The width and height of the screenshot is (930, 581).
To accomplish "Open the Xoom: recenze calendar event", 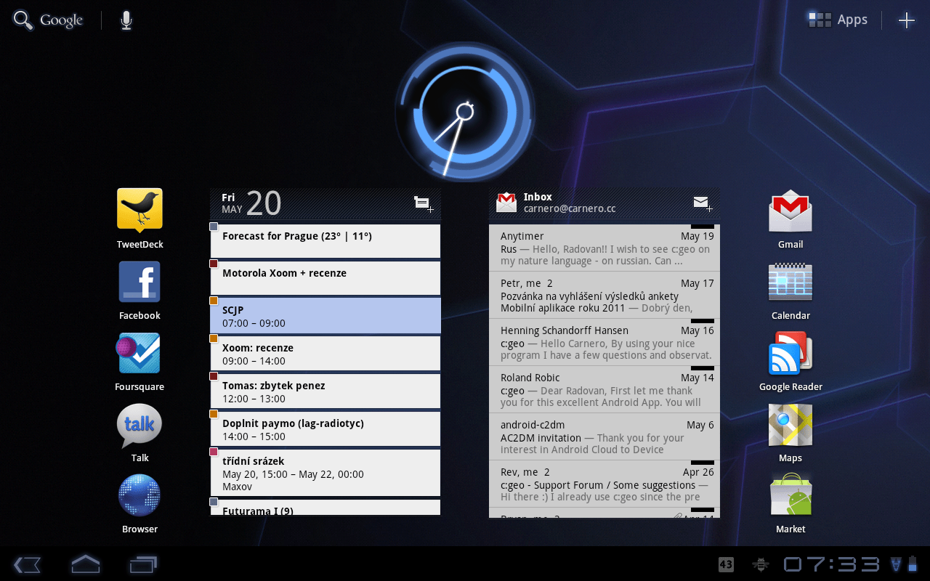I will pyautogui.click(x=325, y=354).
